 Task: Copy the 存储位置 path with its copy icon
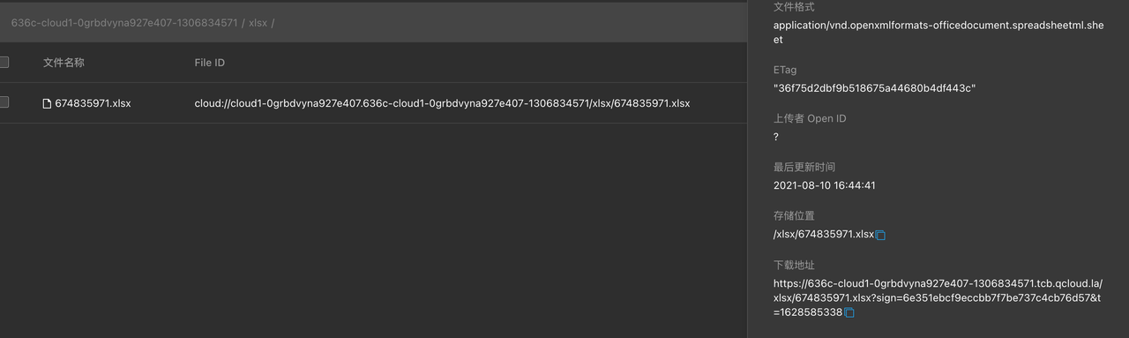(x=880, y=235)
